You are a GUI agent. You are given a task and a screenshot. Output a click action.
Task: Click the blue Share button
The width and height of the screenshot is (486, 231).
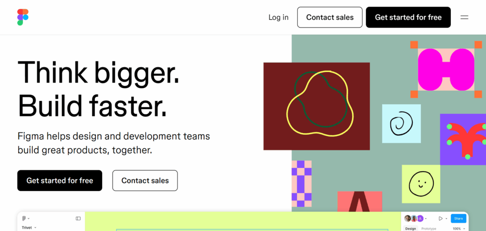tap(458, 219)
